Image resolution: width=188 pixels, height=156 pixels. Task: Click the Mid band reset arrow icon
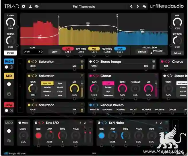click(x=9, y=94)
